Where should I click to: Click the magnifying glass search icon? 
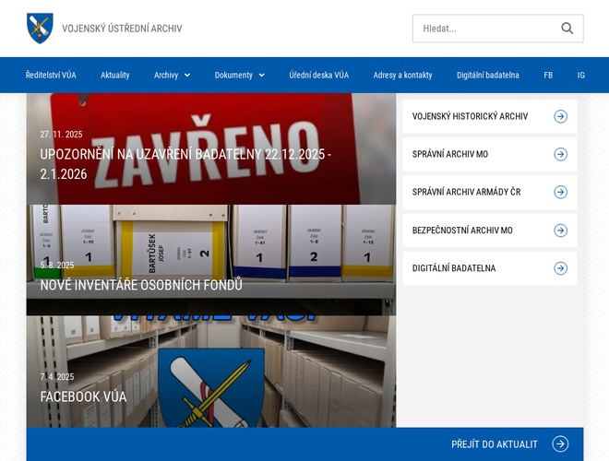click(567, 29)
